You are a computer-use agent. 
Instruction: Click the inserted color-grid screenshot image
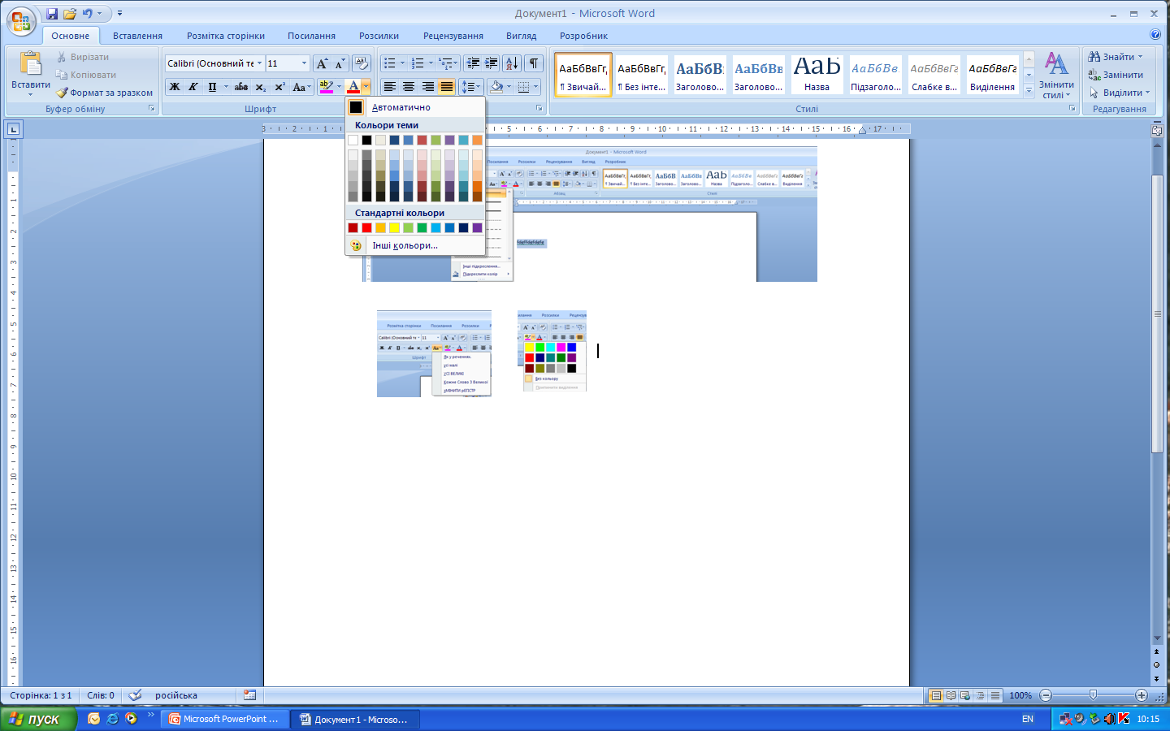coord(552,351)
